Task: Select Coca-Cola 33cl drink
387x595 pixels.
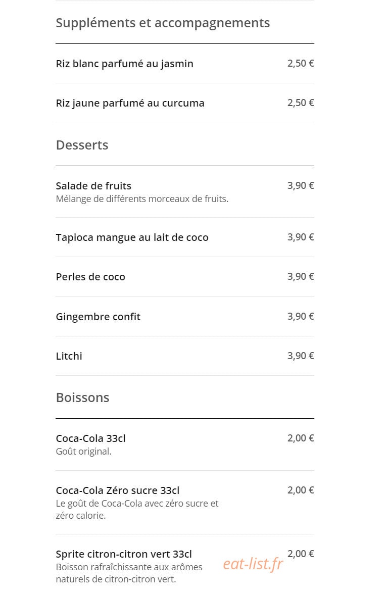Action: [185, 444]
